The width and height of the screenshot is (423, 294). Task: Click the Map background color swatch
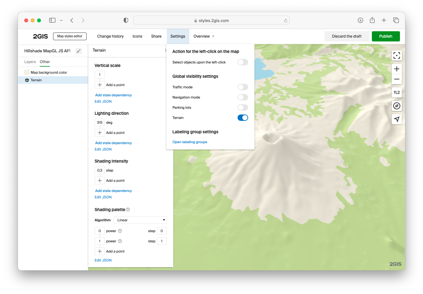27,72
